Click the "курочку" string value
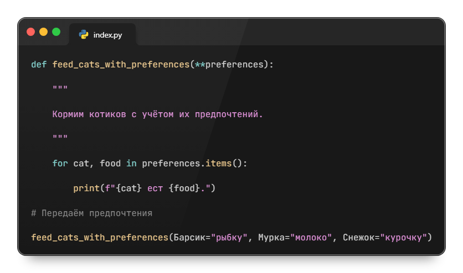 coord(402,238)
